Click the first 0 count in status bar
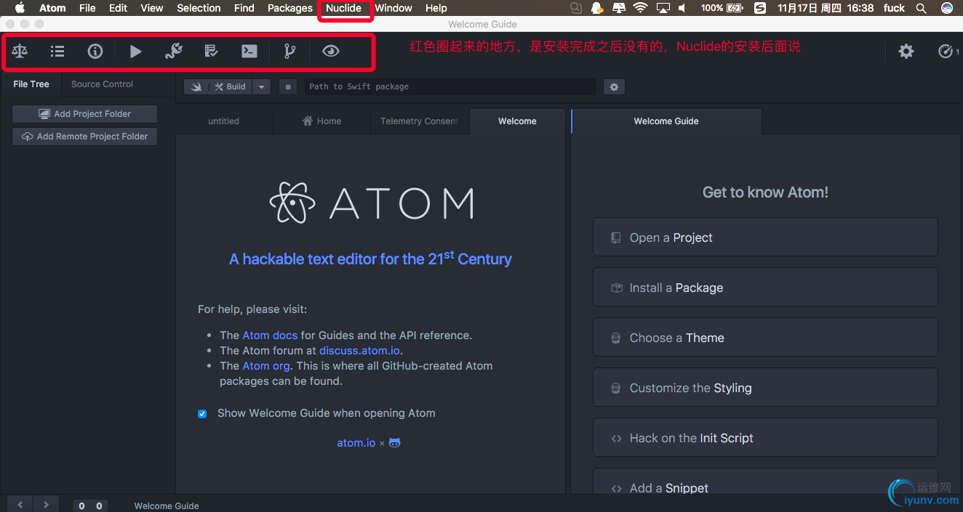This screenshot has width=963, height=512. (x=81, y=506)
